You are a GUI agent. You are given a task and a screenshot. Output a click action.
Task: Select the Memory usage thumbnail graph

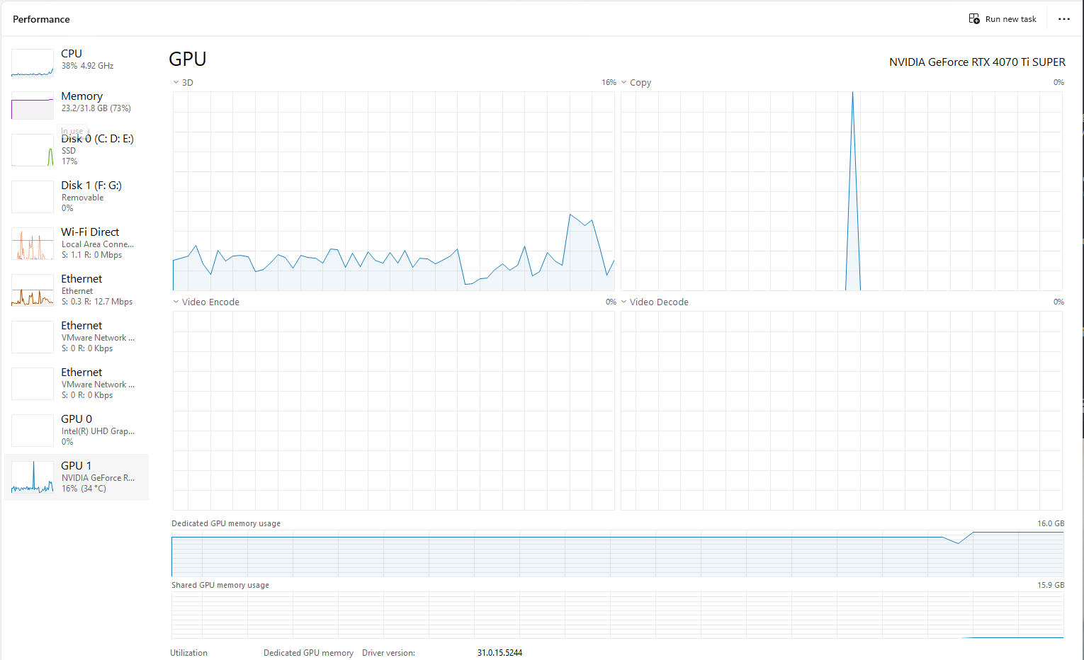[33, 106]
